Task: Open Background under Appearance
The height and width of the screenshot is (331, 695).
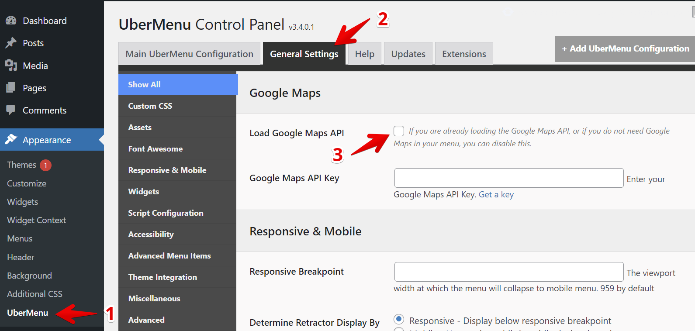Action: [29, 276]
